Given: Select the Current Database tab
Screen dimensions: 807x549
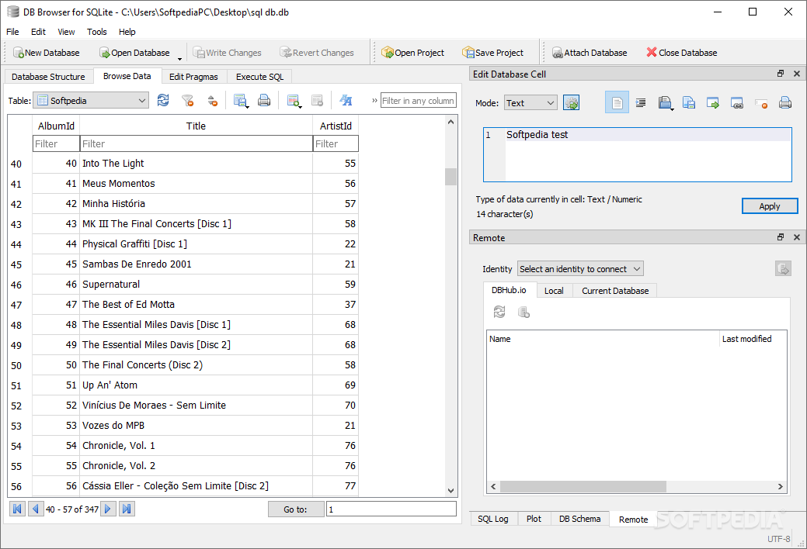Looking at the screenshot, I should [615, 291].
